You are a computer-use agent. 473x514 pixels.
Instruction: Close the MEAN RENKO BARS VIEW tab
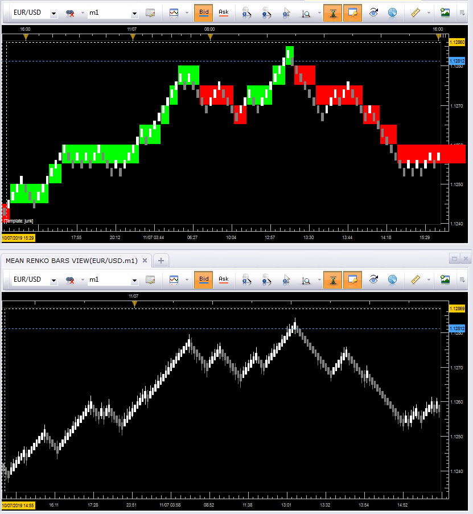point(145,261)
